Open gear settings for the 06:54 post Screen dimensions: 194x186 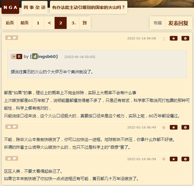coord(185,159)
